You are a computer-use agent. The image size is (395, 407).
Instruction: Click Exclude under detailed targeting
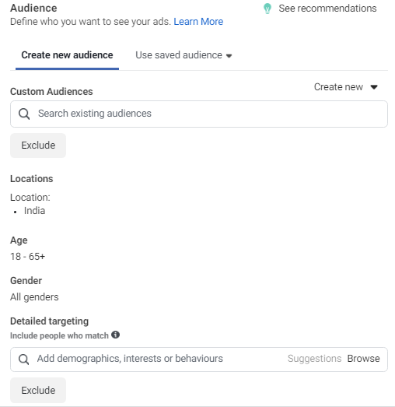click(x=38, y=391)
